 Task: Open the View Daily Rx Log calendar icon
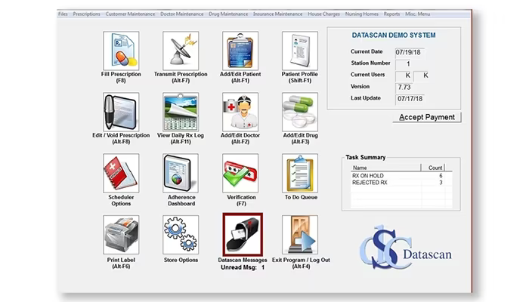[181, 112]
